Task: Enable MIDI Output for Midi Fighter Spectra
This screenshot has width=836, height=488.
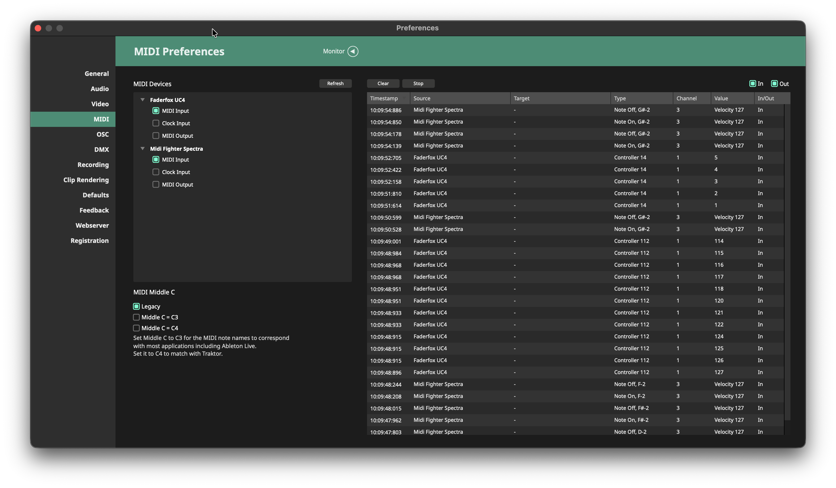Action: (156, 184)
